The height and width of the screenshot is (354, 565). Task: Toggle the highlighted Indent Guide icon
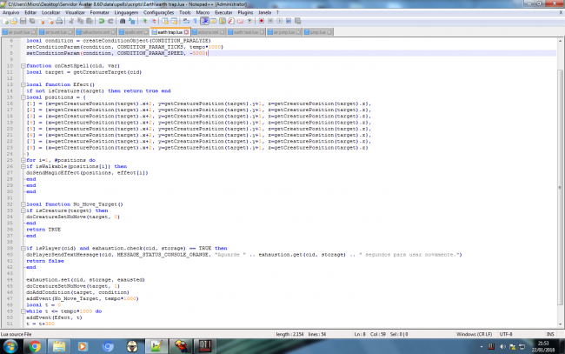pyautogui.click(x=204, y=21)
